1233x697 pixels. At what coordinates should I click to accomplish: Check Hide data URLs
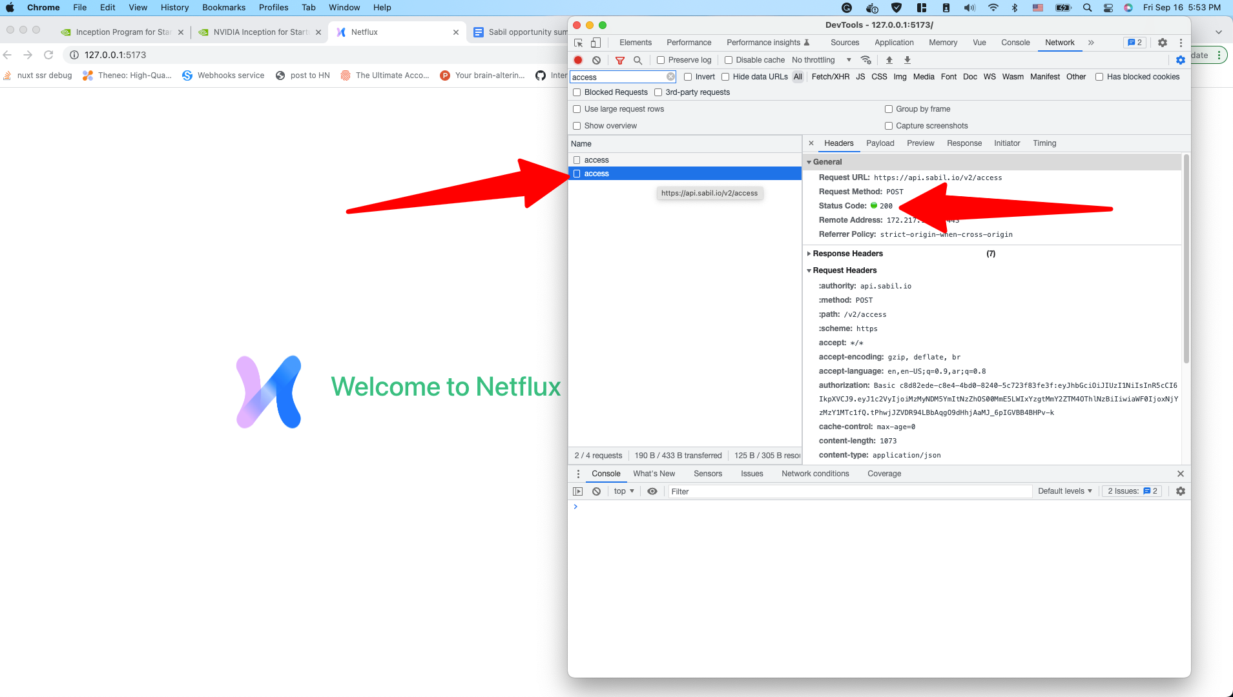pos(725,77)
